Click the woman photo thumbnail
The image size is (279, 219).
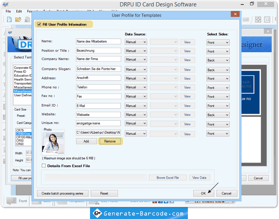tap(53, 143)
